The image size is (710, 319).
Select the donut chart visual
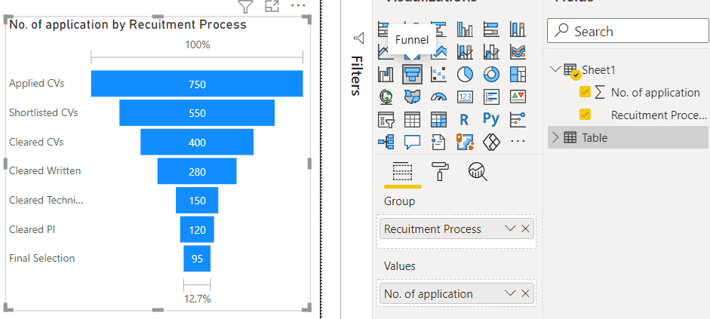[491, 74]
